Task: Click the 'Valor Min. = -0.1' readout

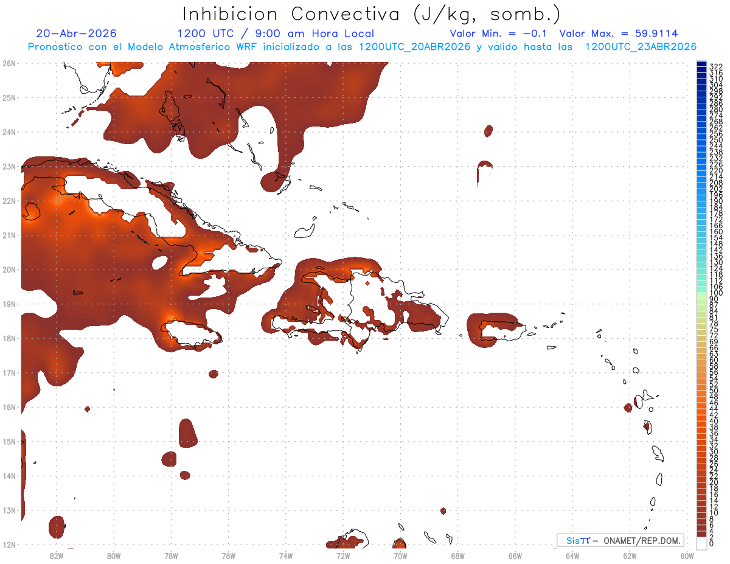Action: 501,33
